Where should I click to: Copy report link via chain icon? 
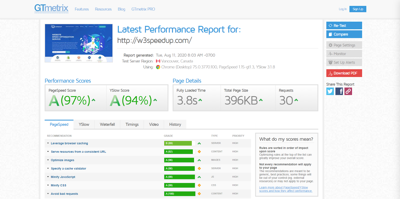(x=348, y=91)
